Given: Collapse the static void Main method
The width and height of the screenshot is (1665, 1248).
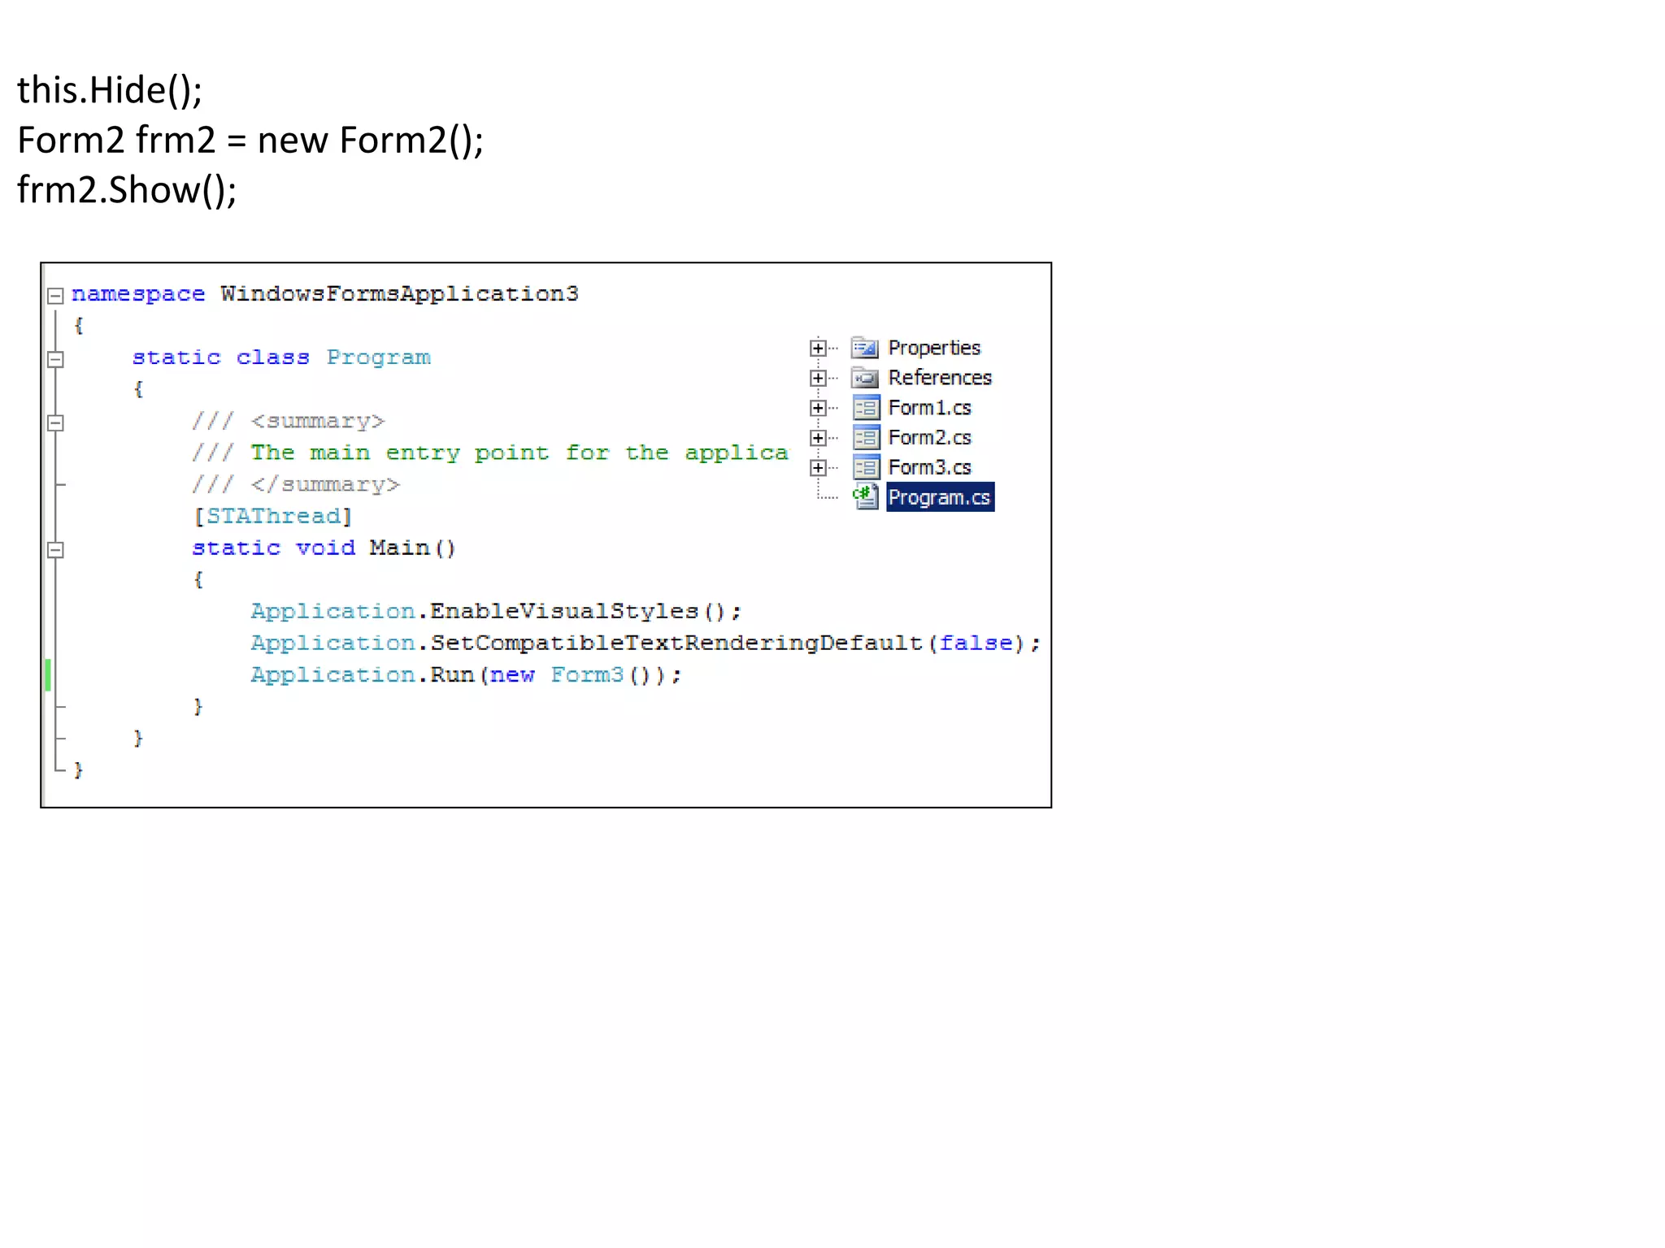Looking at the screenshot, I should [x=55, y=550].
